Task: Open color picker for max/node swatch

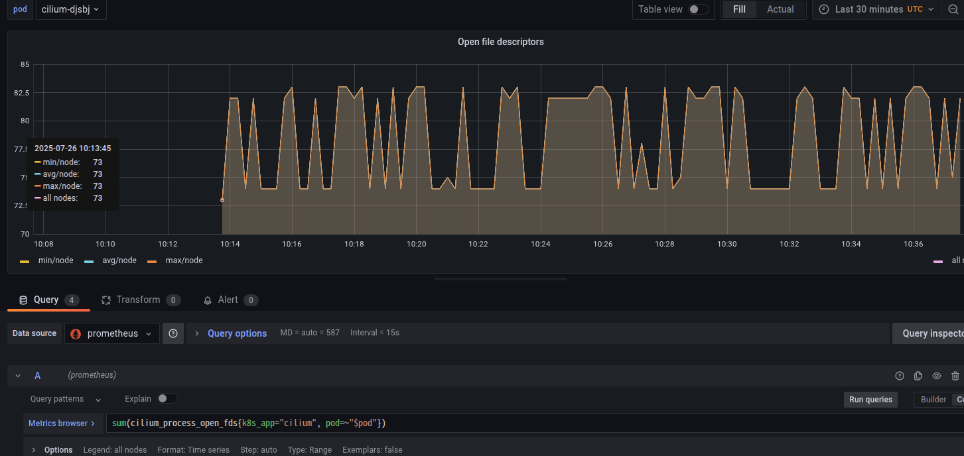Action: (152, 261)
